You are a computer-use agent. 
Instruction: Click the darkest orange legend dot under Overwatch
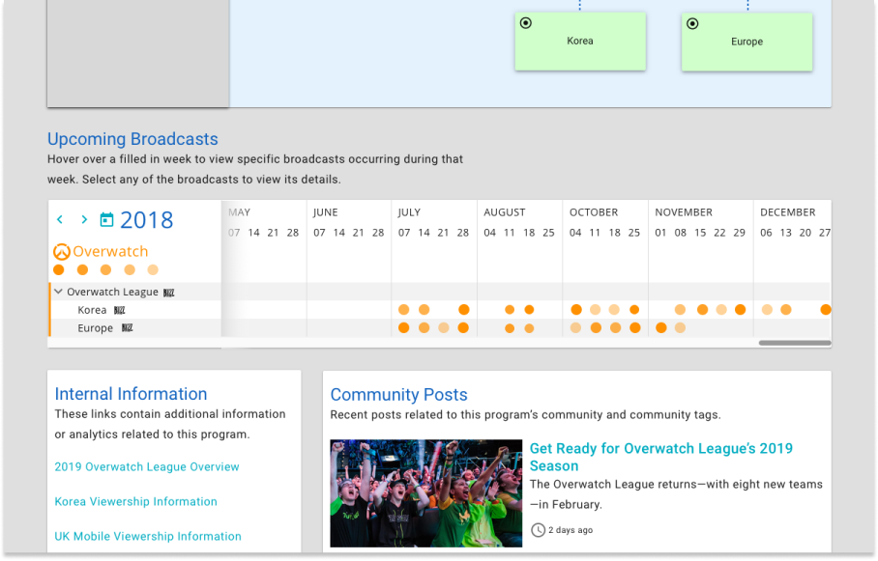click(59, 270)
